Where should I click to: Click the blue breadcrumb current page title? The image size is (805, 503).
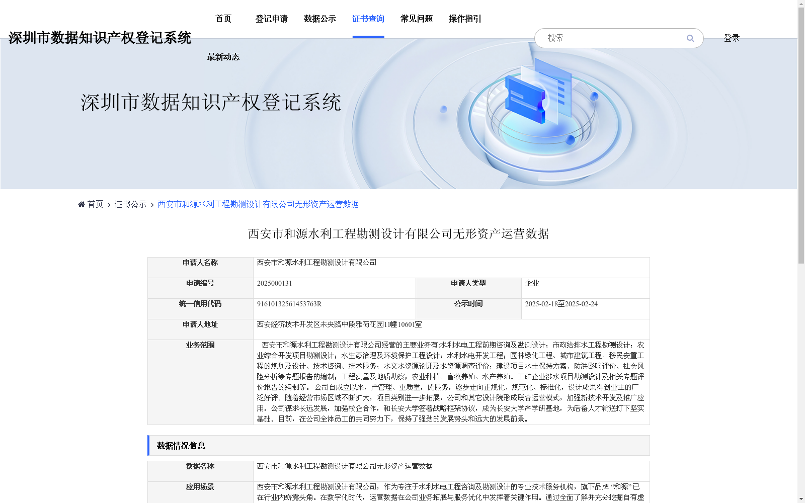[258, 204]
